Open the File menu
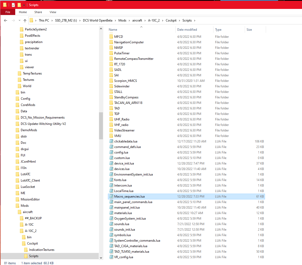This screenshot has height=265, width=302. point(8,12)
